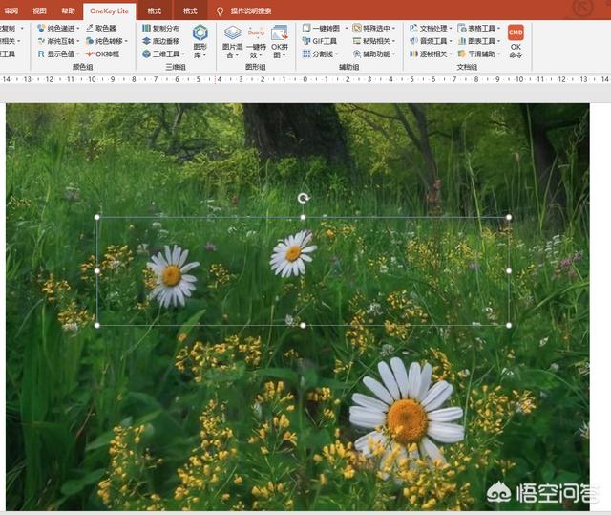The image size is (611, 515).
Task: Click the 图片混合 image blend icon
Action: tap(232, 40)
